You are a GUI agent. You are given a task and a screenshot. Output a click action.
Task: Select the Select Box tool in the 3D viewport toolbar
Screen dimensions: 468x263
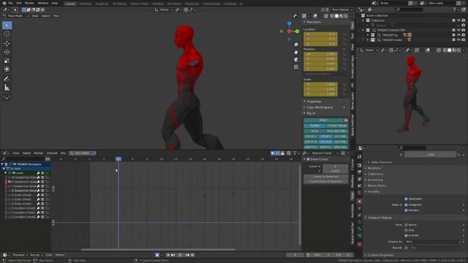click(x=7, y=26)
